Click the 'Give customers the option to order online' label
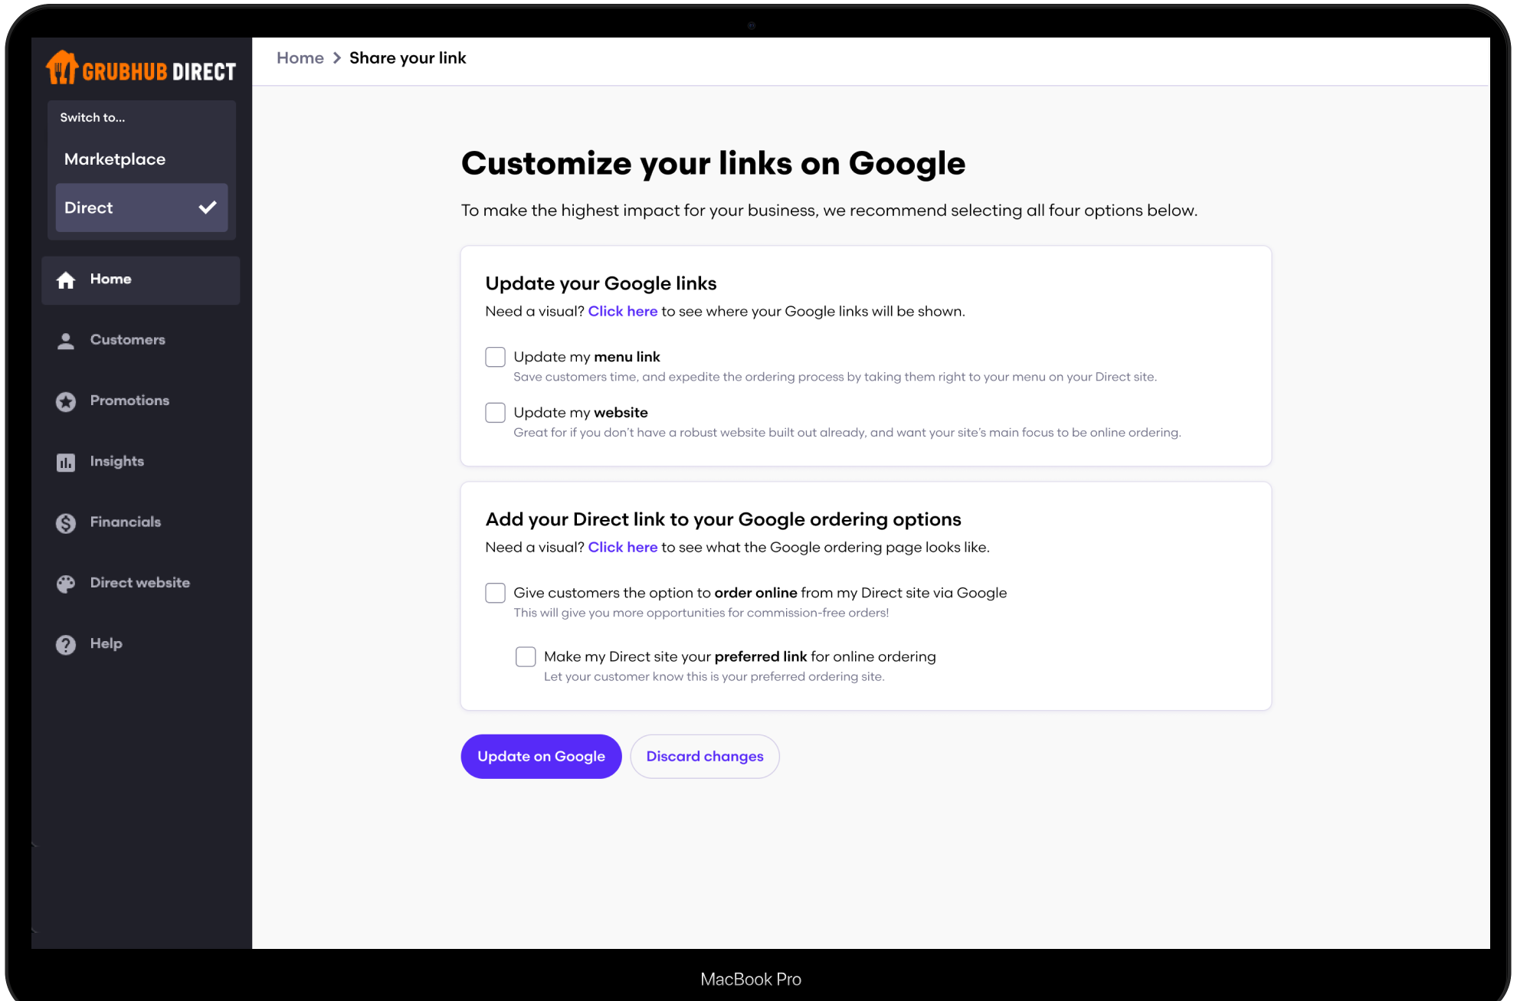This screenshot has height=1001, width=1517. [x=760, y=593]
